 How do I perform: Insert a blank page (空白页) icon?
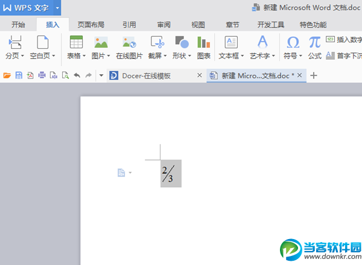[43, 42]
